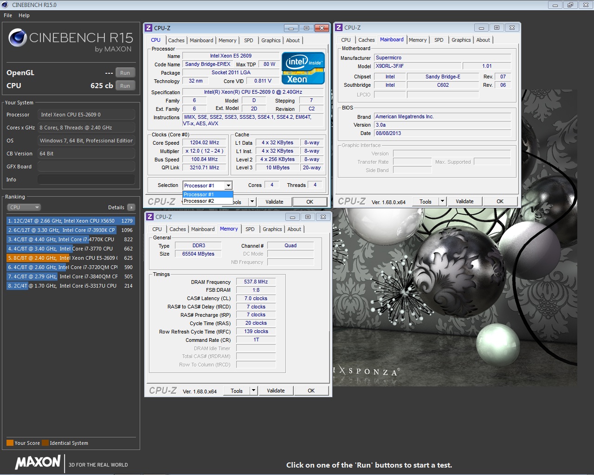594x475 pixels.
Task: Switch to SPD tab in Mainboard CPU-Z window
Action: point(439,40)
